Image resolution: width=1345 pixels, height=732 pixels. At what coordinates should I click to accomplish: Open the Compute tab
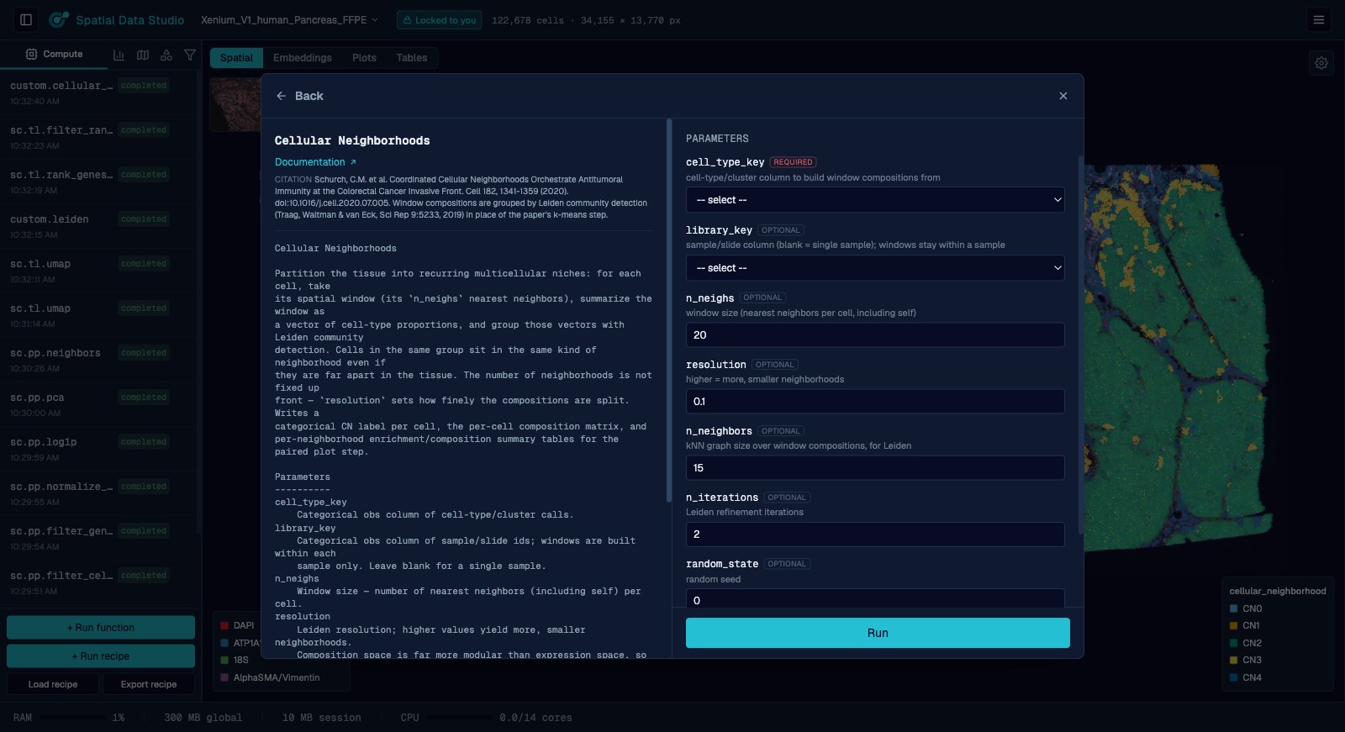[55, 54]
